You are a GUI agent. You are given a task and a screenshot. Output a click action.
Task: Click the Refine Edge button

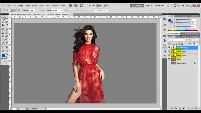point(101,10)
